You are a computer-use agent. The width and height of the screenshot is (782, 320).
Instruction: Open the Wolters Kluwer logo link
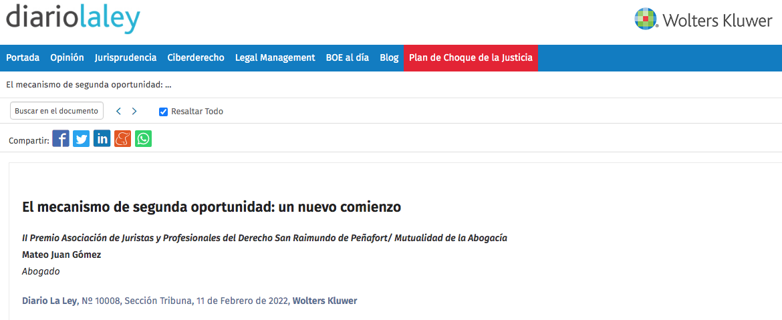pyautogui.click(x=703, y=20)
